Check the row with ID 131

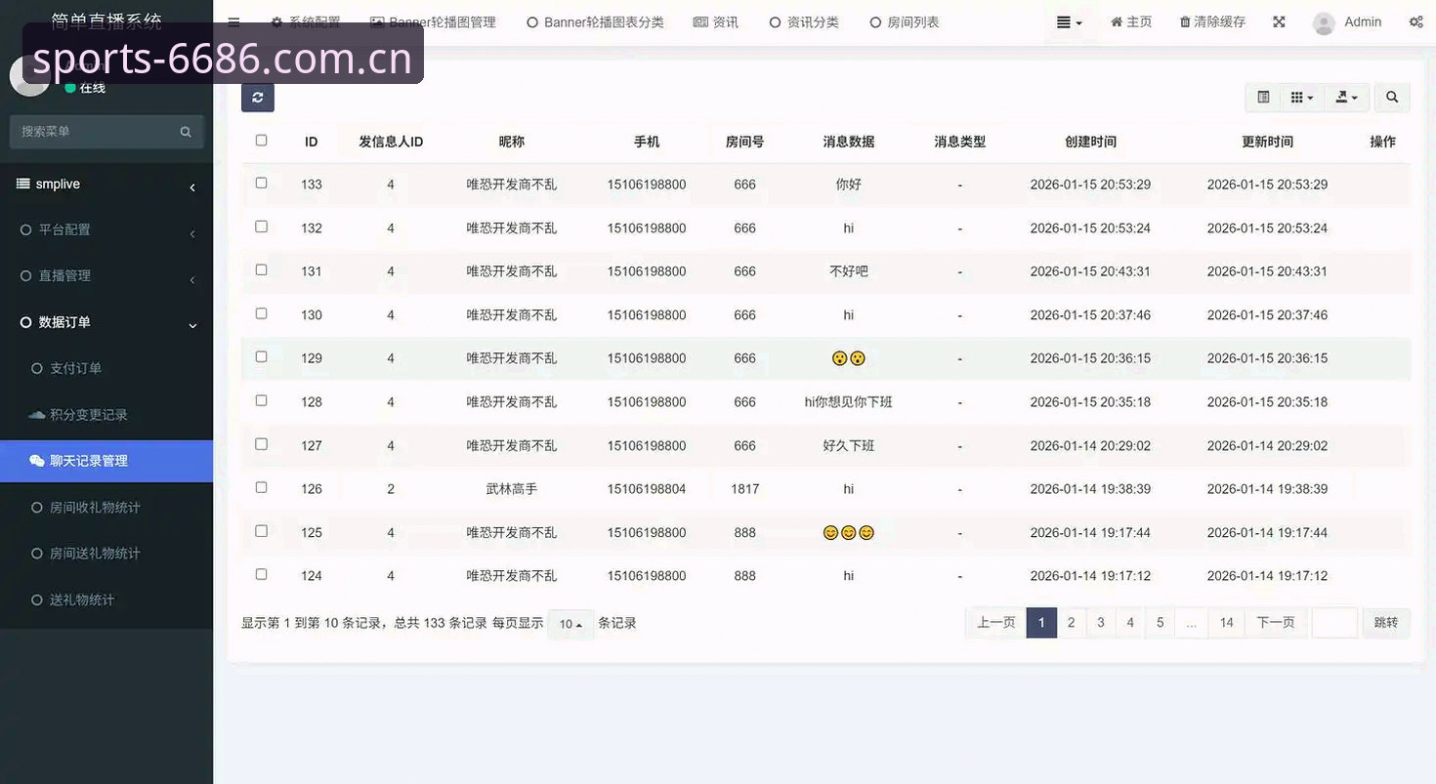[261, 269]
